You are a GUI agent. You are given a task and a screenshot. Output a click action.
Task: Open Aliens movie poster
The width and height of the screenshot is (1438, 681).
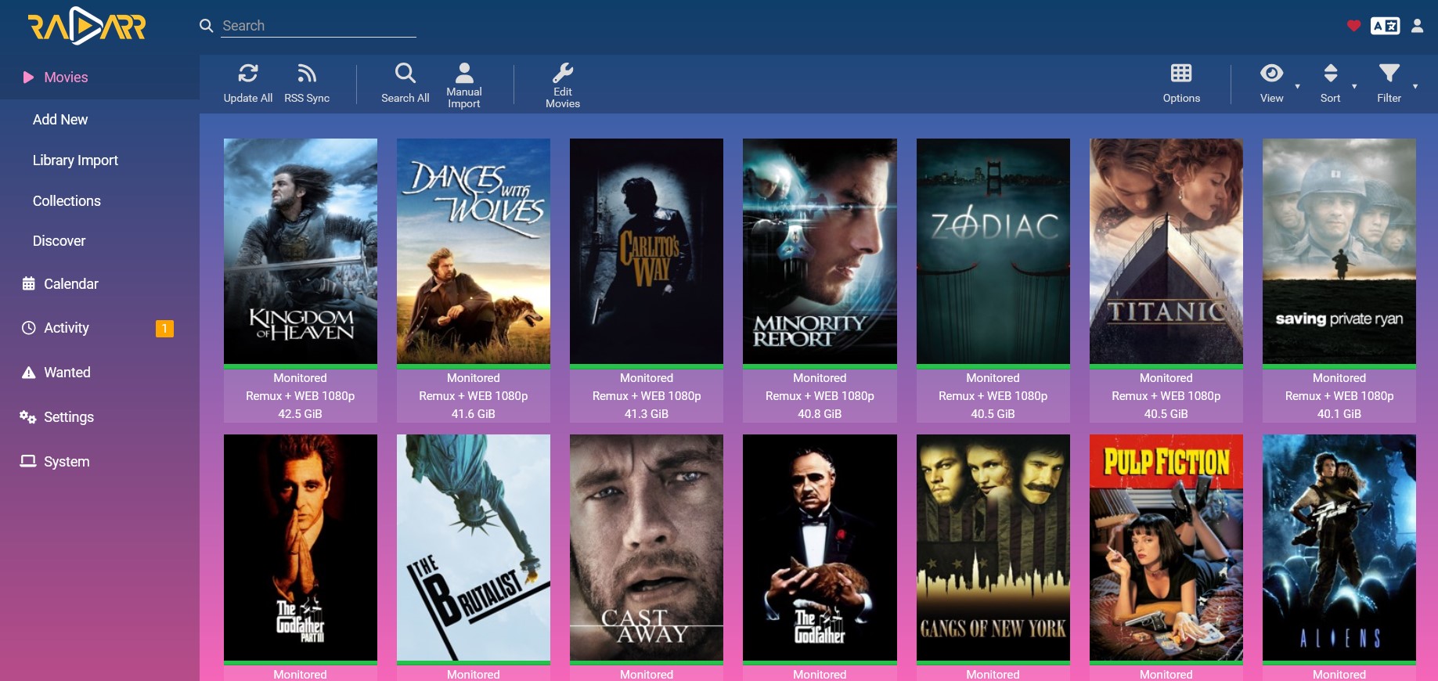click(1339, 548)
